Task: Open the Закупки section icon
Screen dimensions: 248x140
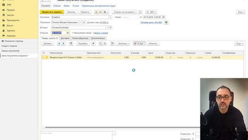Action: click(x=3, y=15)
